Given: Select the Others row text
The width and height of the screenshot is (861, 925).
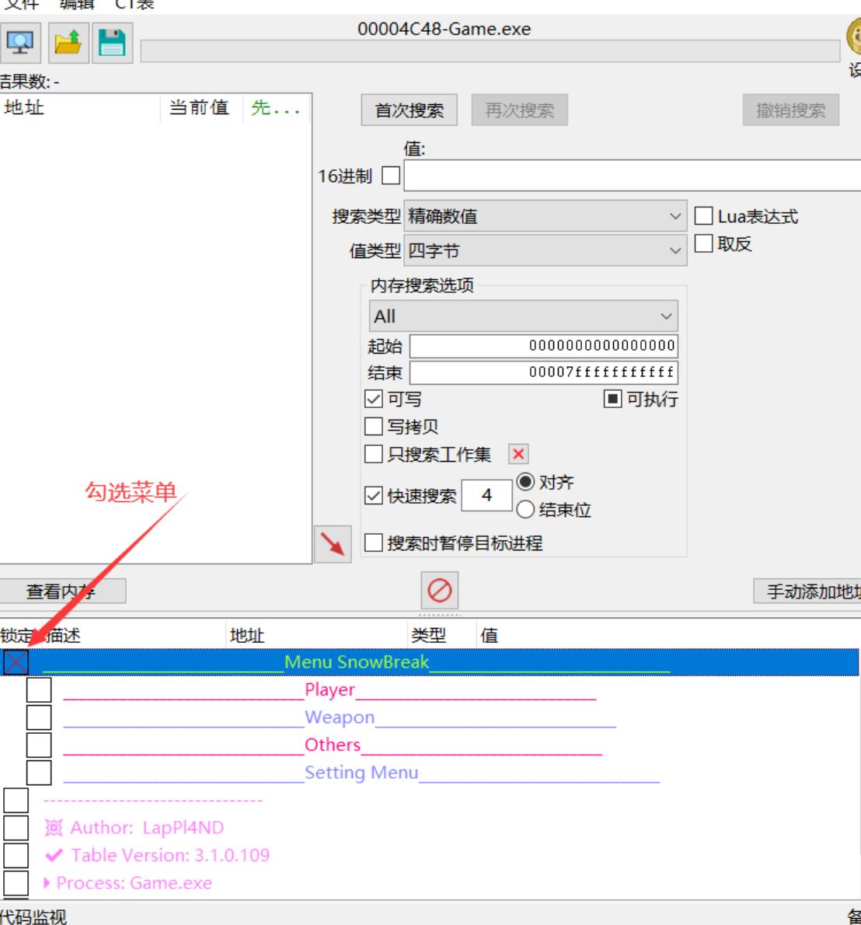Looking at the screenshot, I should [x=333, y=745].
